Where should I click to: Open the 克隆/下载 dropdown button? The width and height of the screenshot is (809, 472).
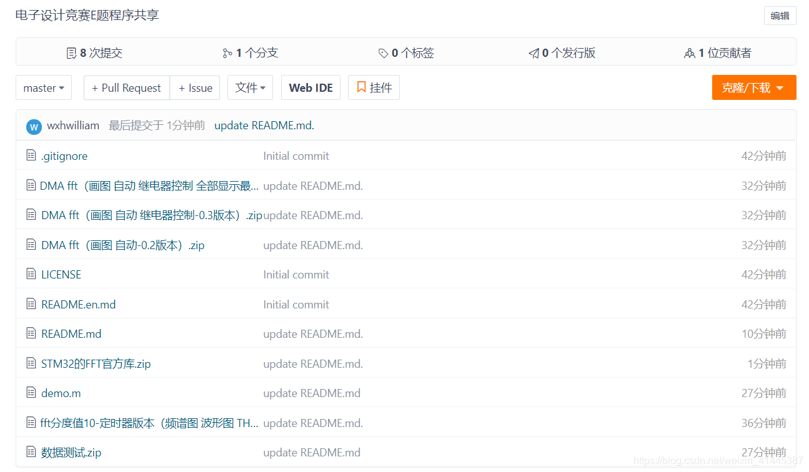coord(754,87)
